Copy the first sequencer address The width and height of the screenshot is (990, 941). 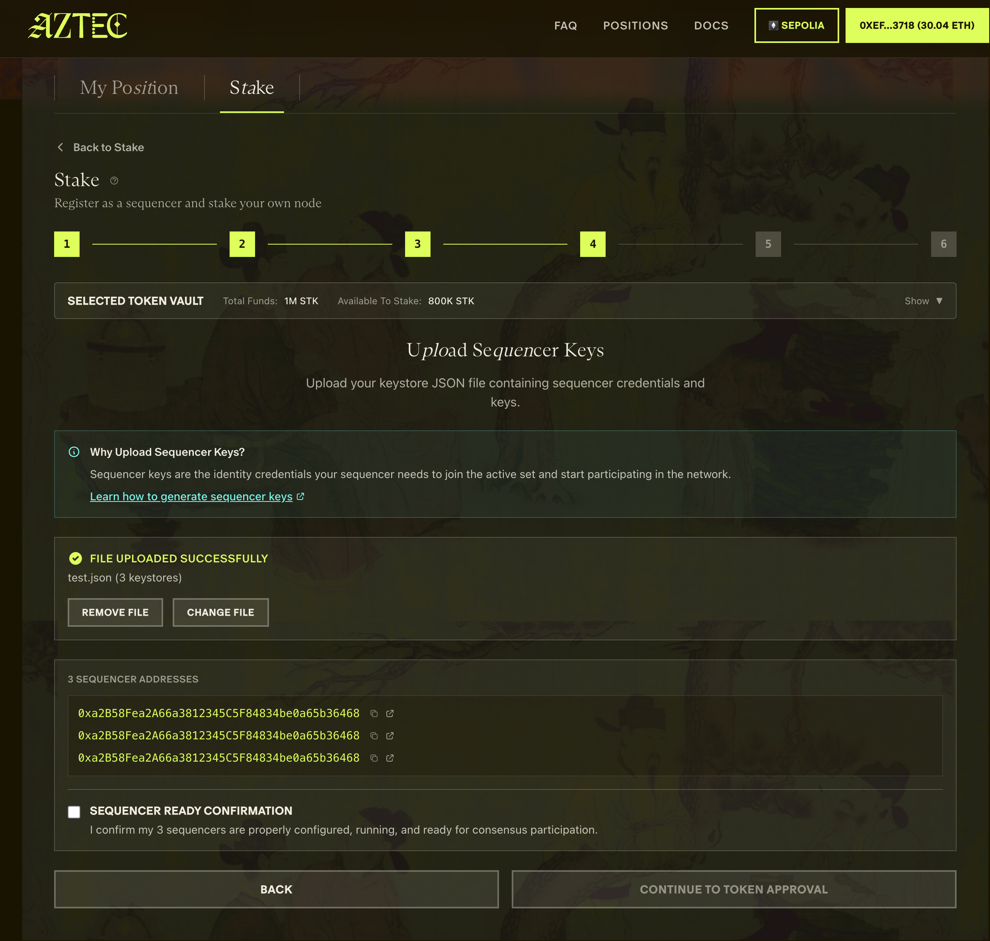[374, 713]
